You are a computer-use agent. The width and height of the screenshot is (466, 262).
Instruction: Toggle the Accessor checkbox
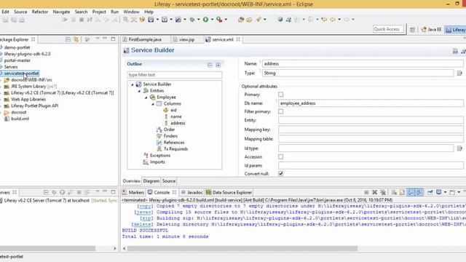tap(280, 156)
